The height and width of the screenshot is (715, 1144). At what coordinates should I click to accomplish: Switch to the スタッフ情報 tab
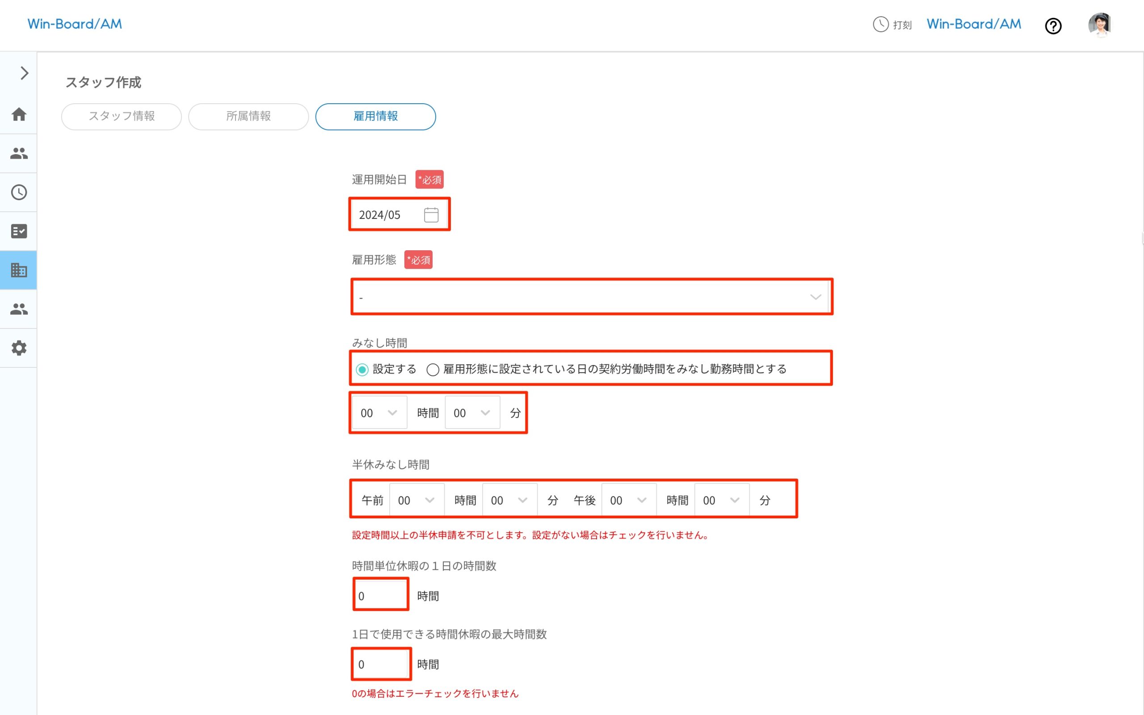click(x=121, y=116)
